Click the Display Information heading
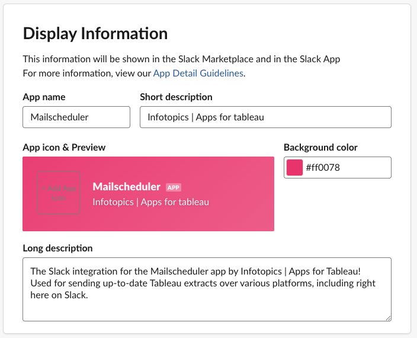417x338 pixels. point(95,34)
